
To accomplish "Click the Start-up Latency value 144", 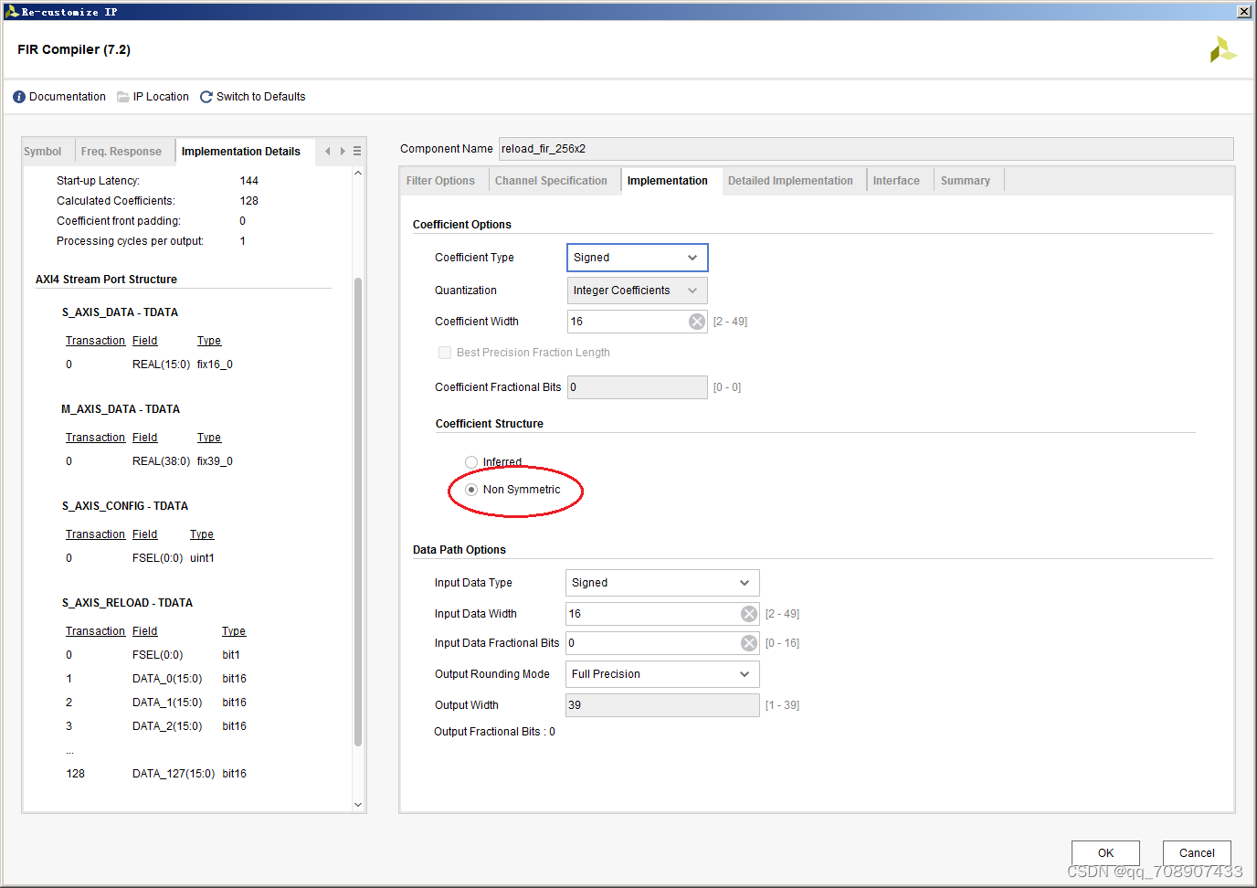I will (249, 181).
